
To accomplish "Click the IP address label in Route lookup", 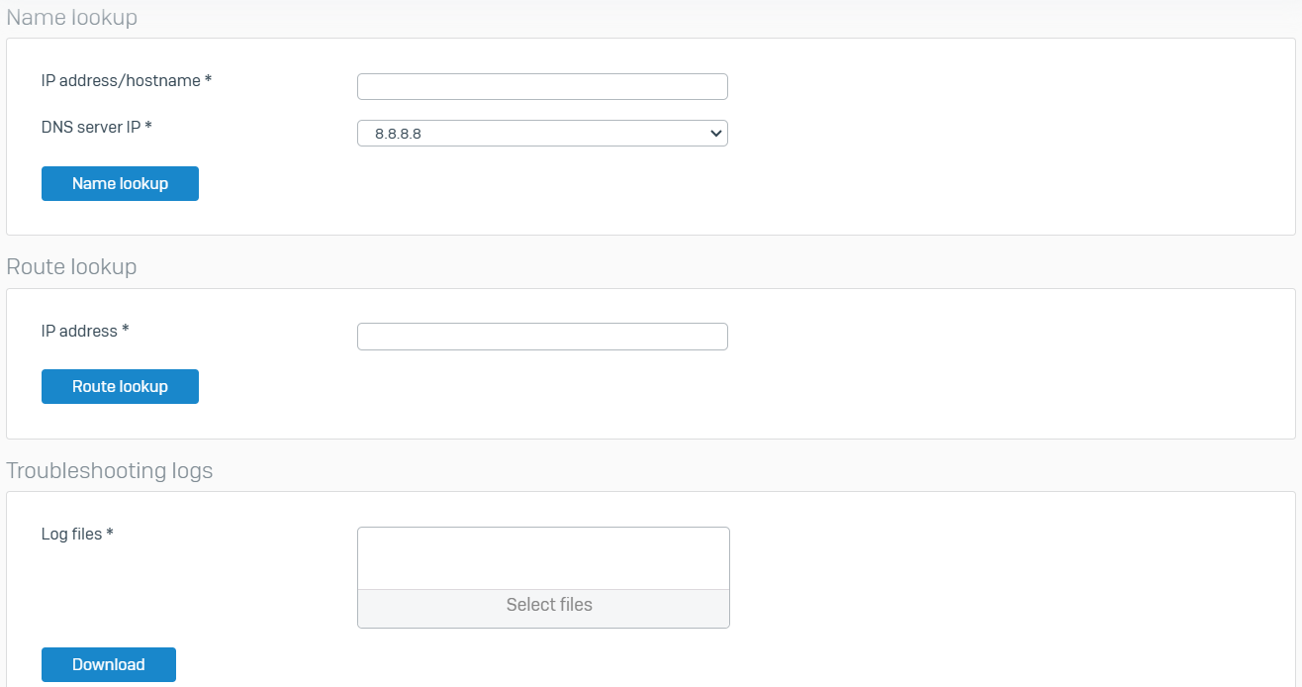I will point(79,331).
